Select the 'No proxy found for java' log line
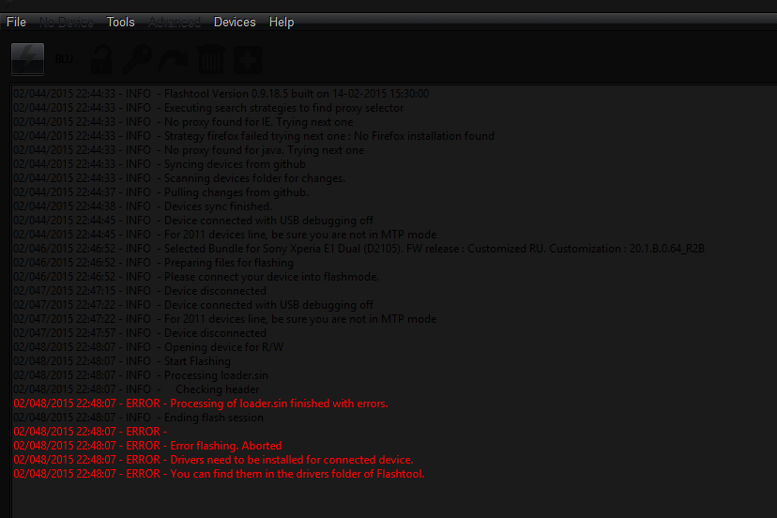 189,150
